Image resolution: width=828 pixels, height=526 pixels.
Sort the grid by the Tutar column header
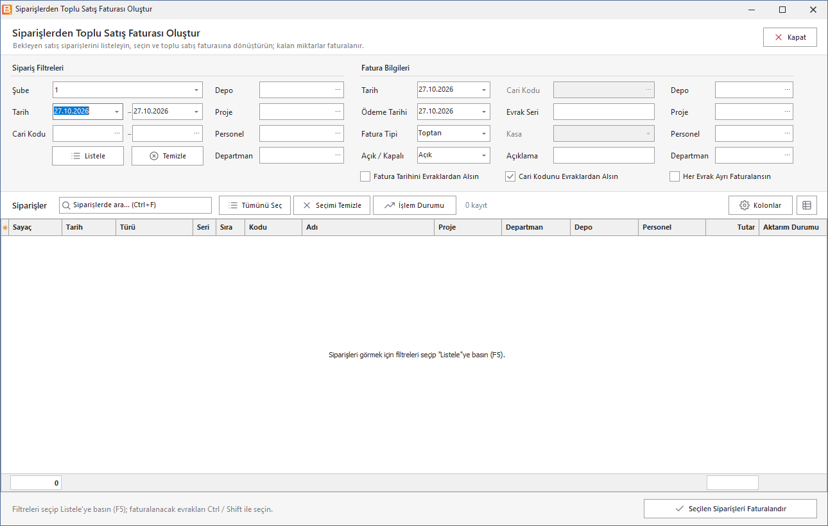point(732,227)
